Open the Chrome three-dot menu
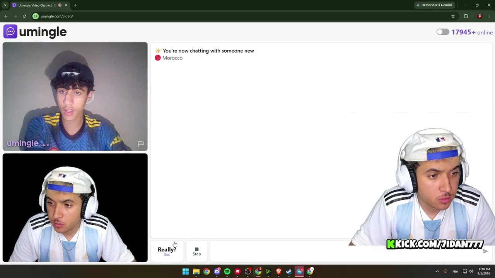This screenshot has width=495, height=278. point(489,16)
